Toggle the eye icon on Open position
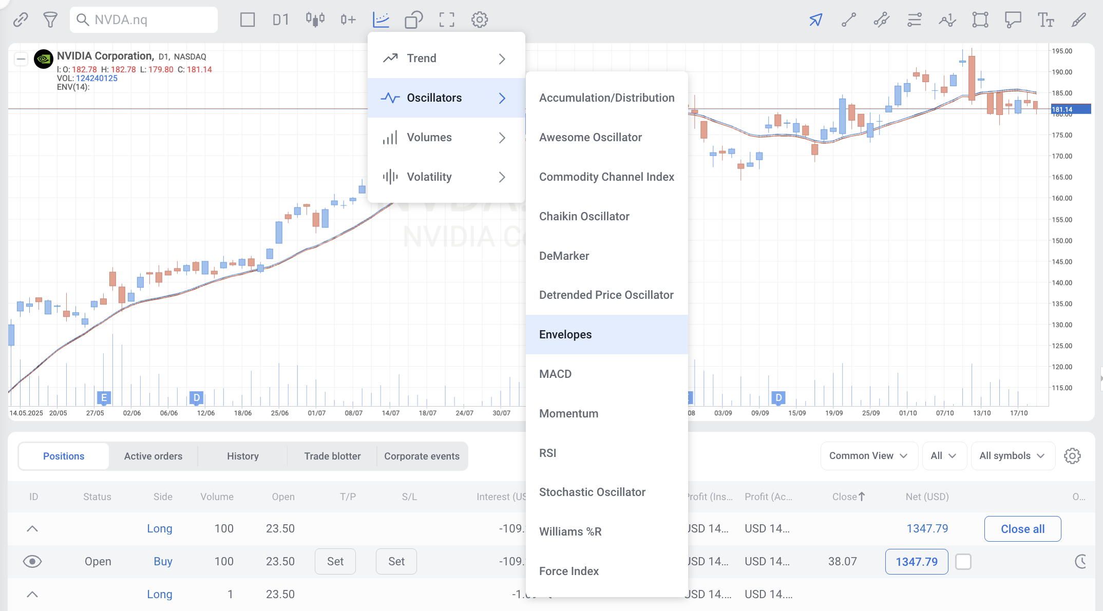The width and height of the screenshot is (1103, 611). click(32, 561)
